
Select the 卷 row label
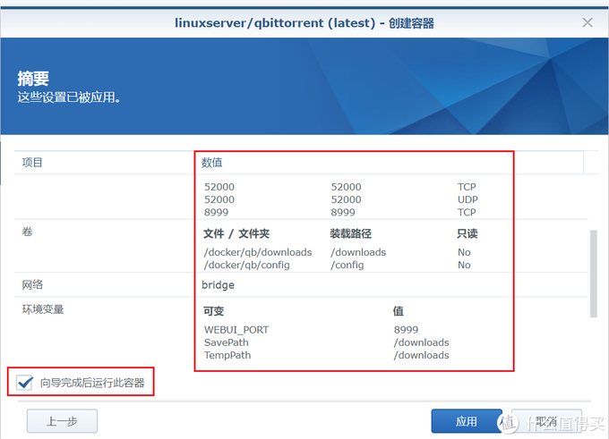tap(27, 232)
